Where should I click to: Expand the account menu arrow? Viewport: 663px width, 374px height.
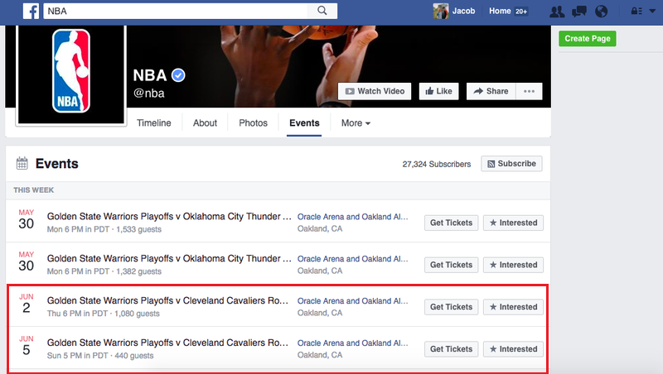point(652,11)
